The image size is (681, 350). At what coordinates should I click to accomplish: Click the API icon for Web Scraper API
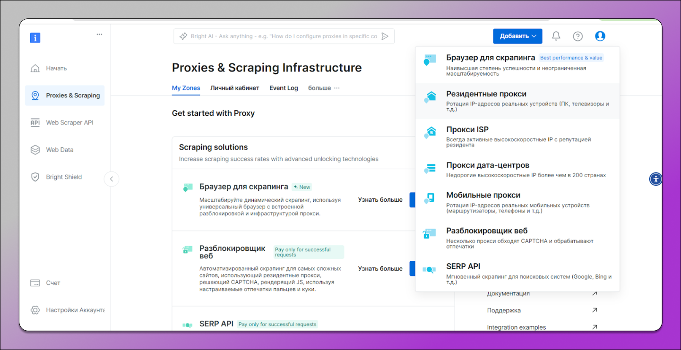(x=35, y=123)
